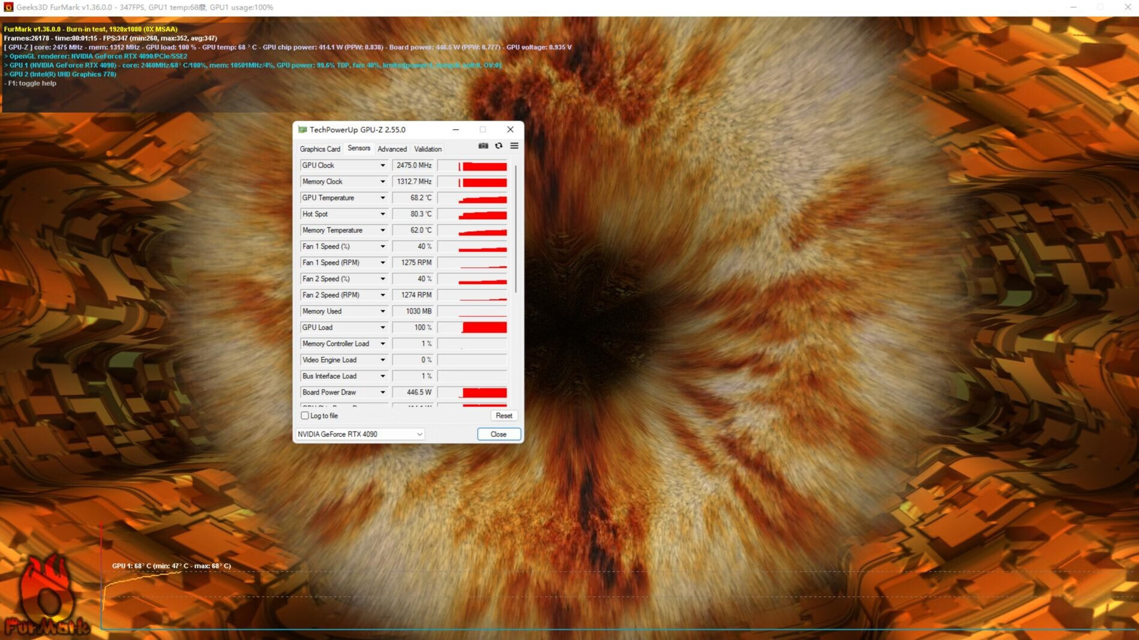Open the Validation tab
Screen dimensions: 1139x640
tap(428, 149)
